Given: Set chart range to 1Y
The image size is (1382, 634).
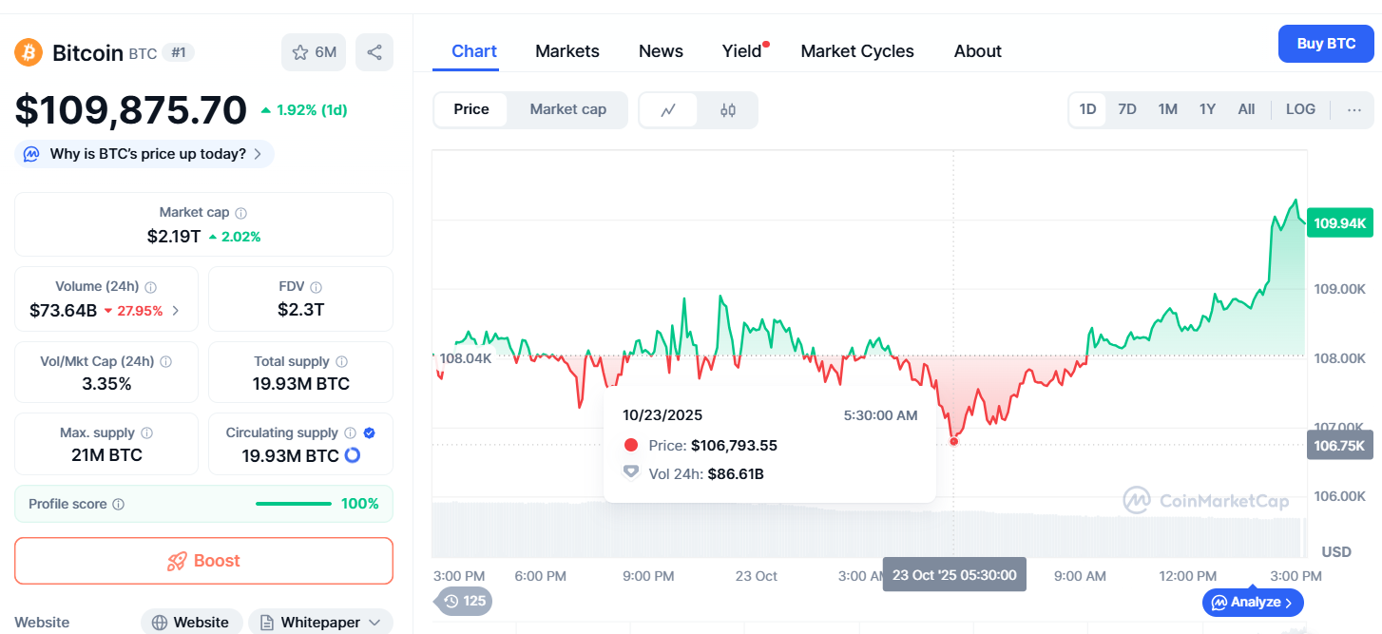Looking at the screenshot, I should [1207, 109].
